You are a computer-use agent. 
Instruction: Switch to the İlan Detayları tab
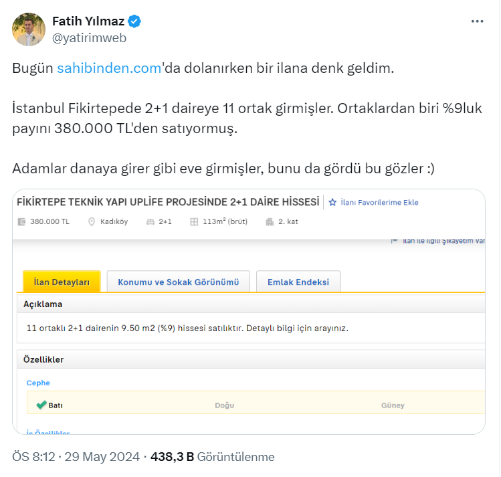(62, 282)
